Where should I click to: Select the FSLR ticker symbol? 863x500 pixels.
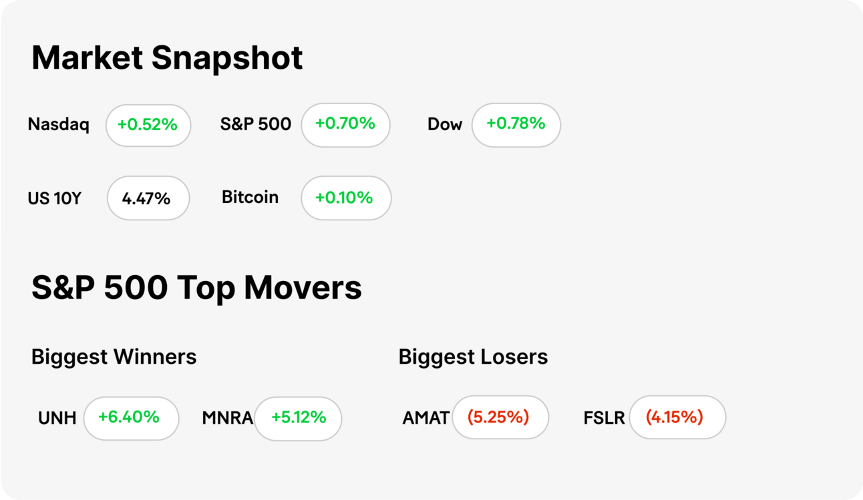[604, 419]
